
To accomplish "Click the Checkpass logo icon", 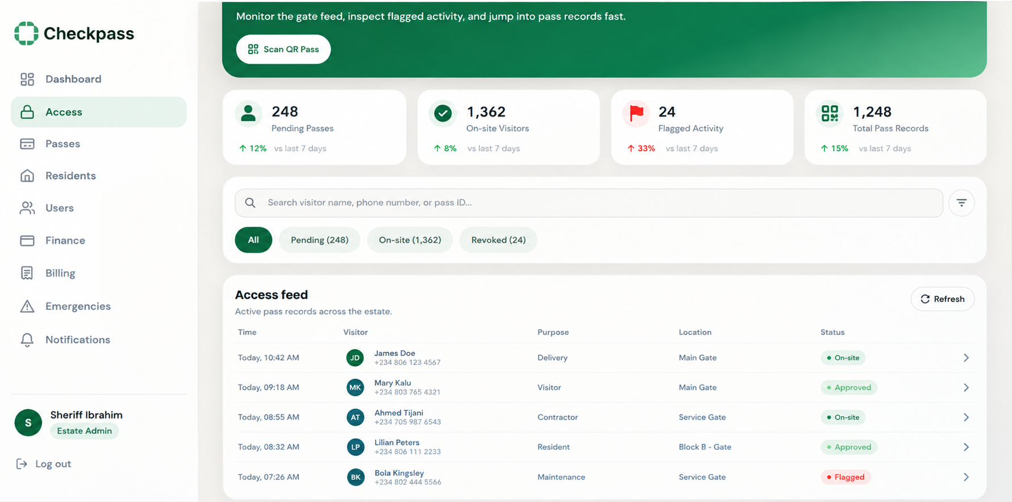I will coord(26,33).
